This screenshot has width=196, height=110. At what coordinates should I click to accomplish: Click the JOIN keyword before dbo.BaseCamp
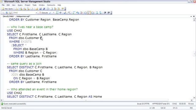15,75
